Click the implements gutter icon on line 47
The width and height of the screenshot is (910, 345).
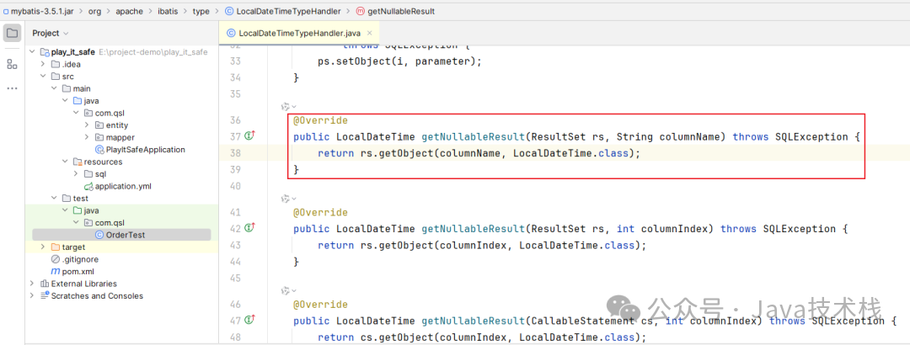251,320
